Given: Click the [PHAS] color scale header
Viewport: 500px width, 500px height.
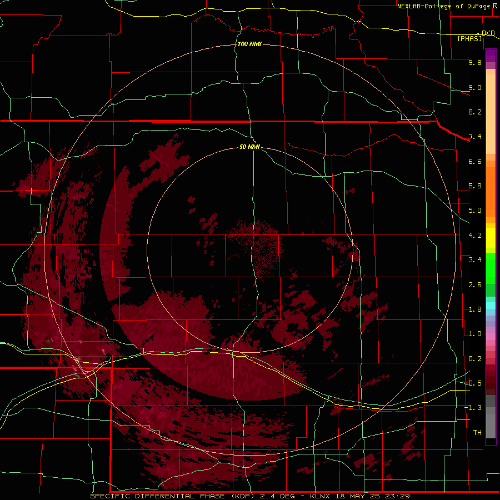Looking at the screenshot, I should [x=469, y=38].
